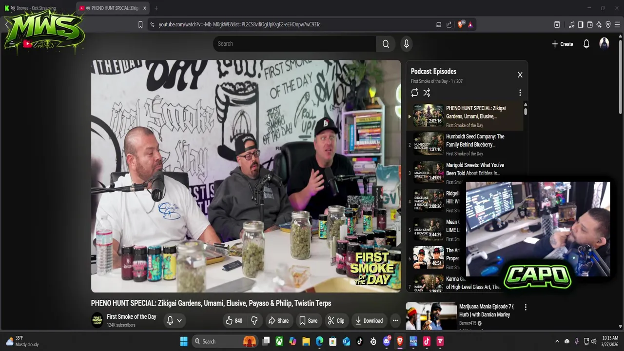This screenshot has height=351, width=624.
Task: Open Microsoft Store from the taskbar
Action: (332, 341)
